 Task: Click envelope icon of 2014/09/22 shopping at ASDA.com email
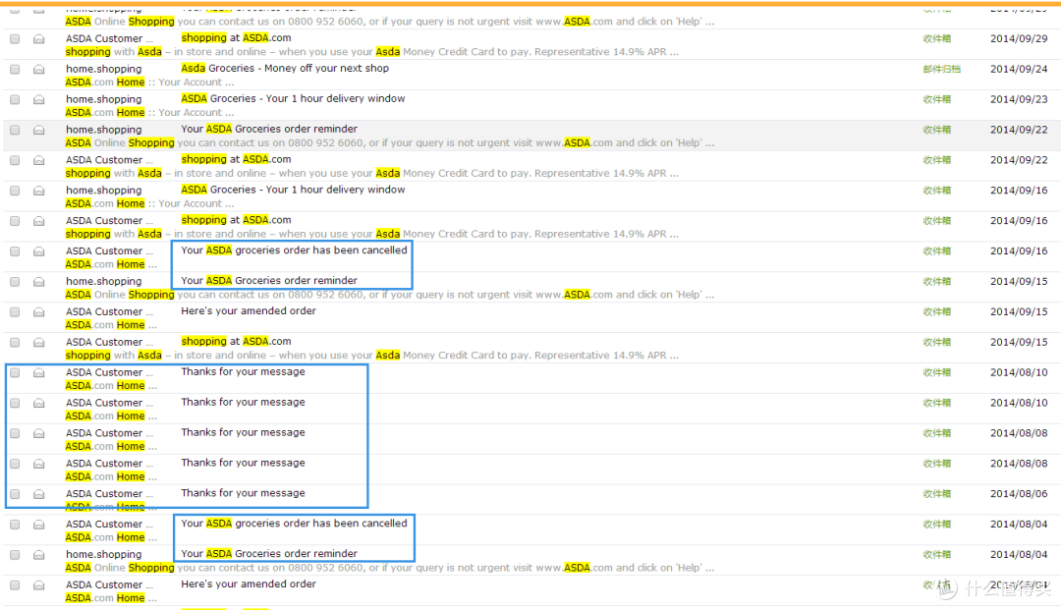pyautogui.click(x=39, y=160)
